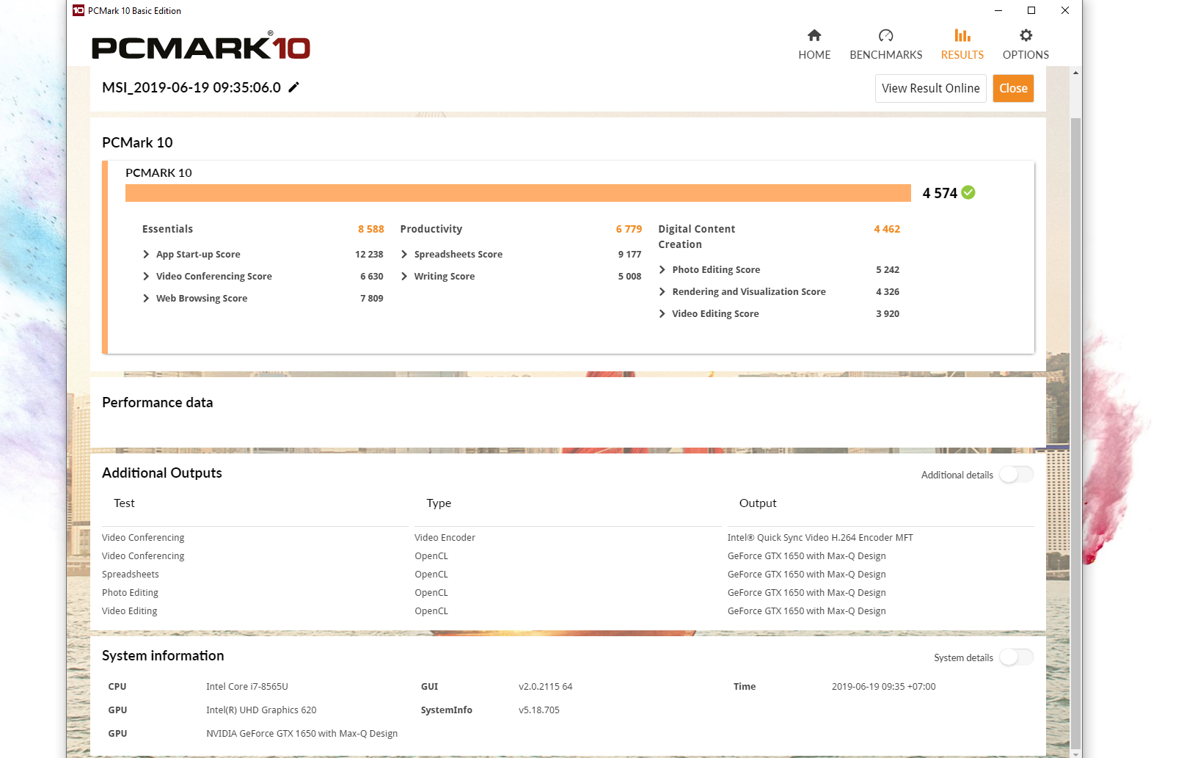1184x758 pixels.
Task: Expand Photo Editing Score row
Action: click(x=662, y=269)
